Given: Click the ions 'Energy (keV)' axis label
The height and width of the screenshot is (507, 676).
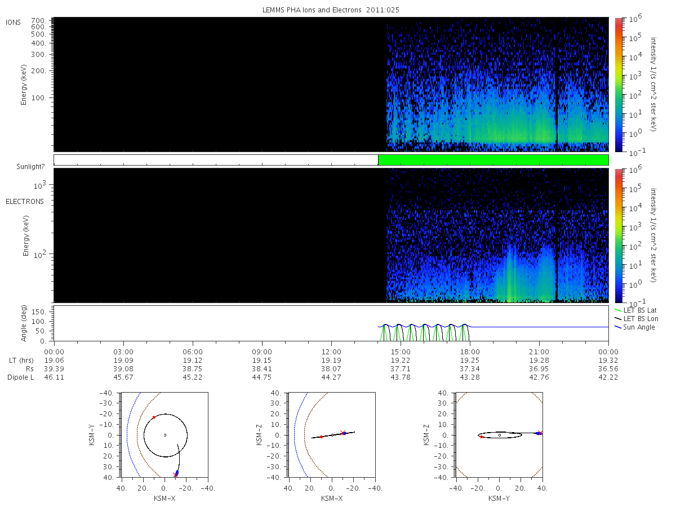Looking at the screenshot, I should click(25, 84).
